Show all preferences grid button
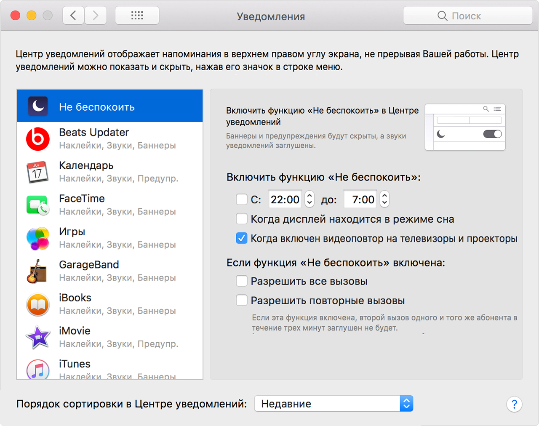Viewport: 539px width, 426px height. (x=137, y=16)
